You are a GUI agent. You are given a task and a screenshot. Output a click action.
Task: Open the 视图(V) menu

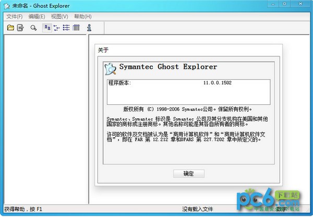[x=59, y=17]
